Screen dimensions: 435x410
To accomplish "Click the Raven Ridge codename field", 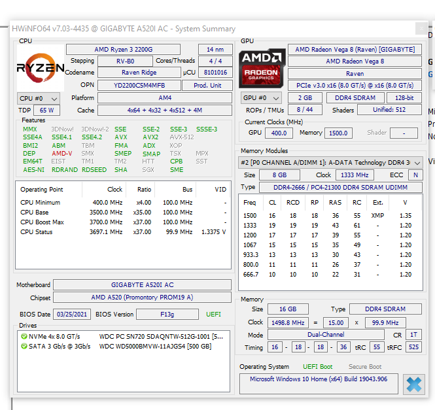I will pos(139,73).
